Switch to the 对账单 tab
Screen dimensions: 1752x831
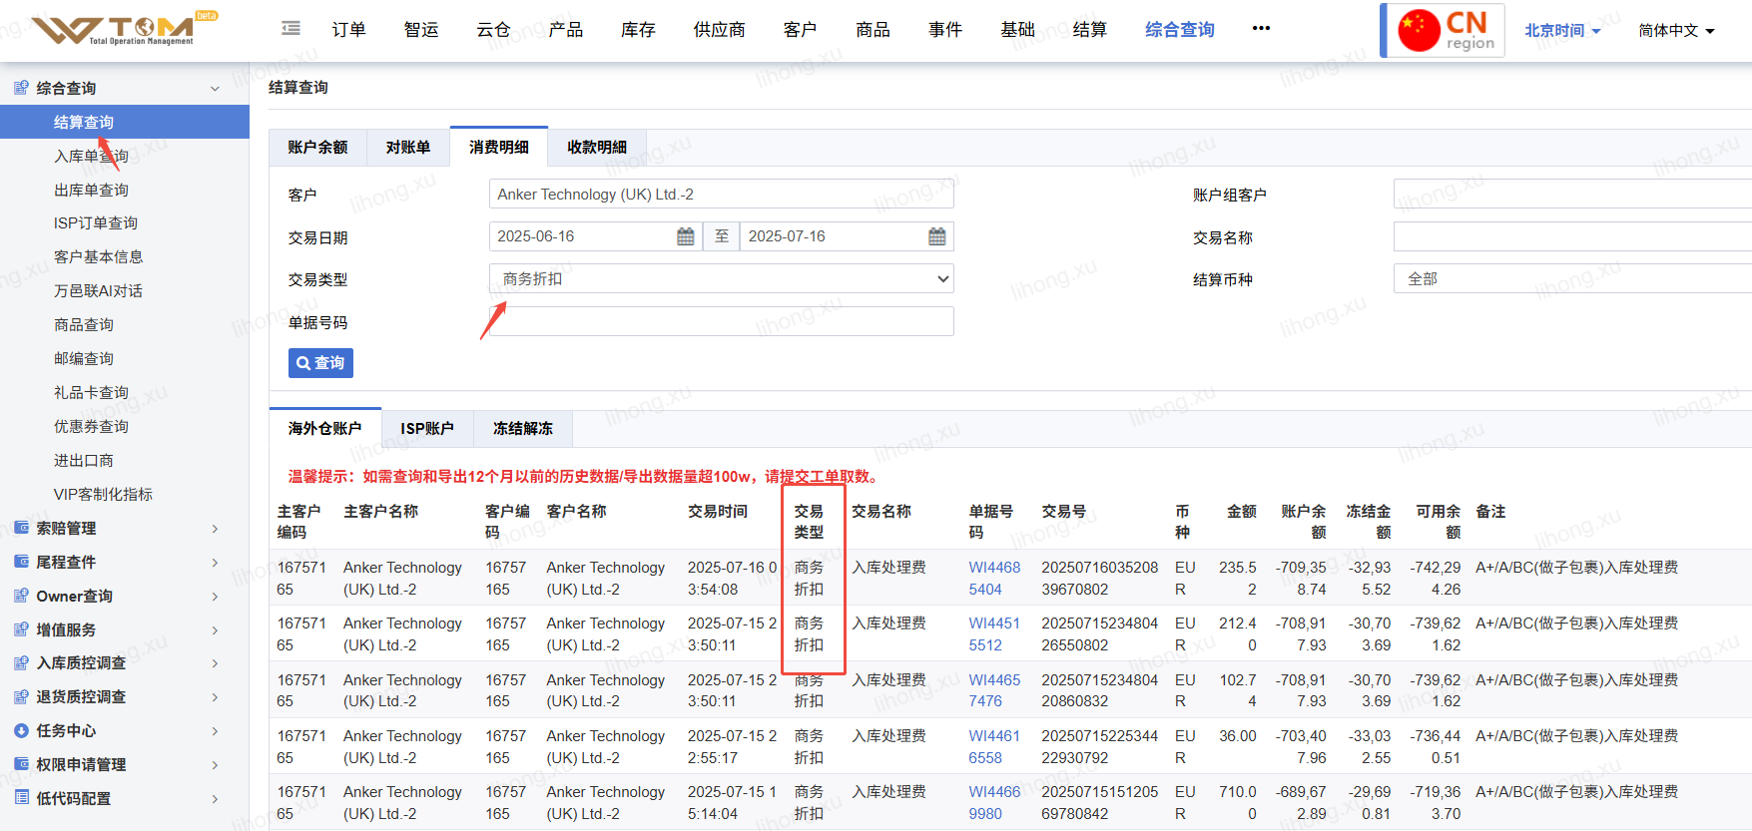pos(408,147)
